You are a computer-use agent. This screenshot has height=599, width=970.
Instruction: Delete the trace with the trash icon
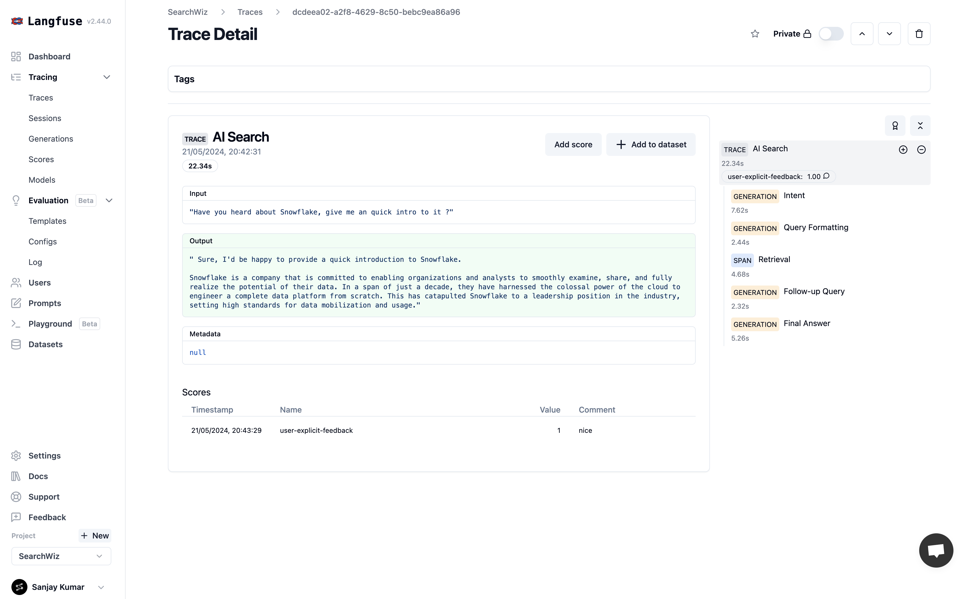(x=919, y=34)
